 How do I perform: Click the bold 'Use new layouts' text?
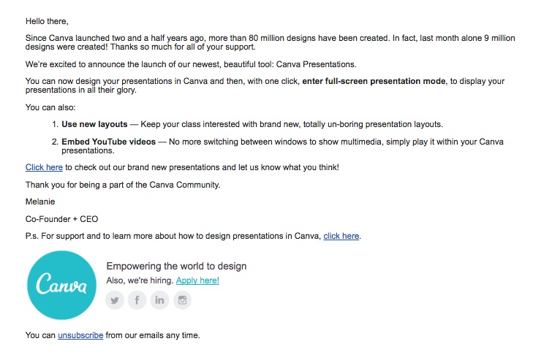(94, 124)
